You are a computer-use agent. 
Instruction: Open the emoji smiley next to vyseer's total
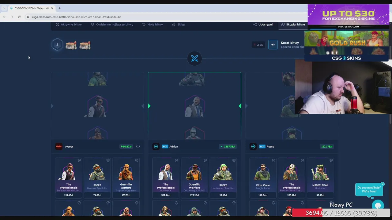pos(138,147)
